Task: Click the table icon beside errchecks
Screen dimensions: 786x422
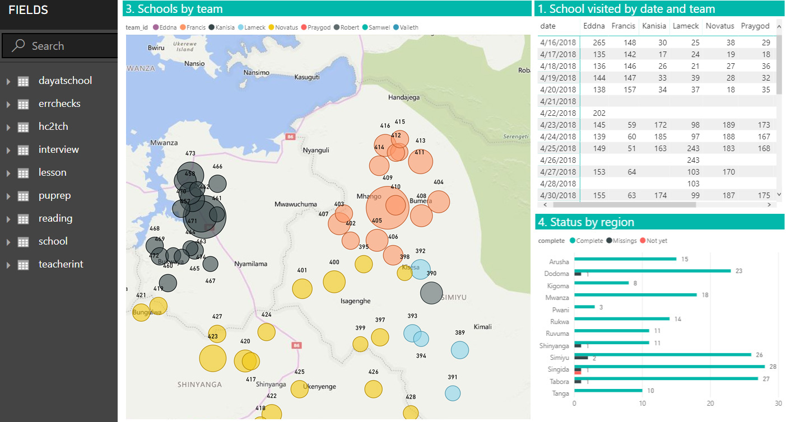Action: 23,104
